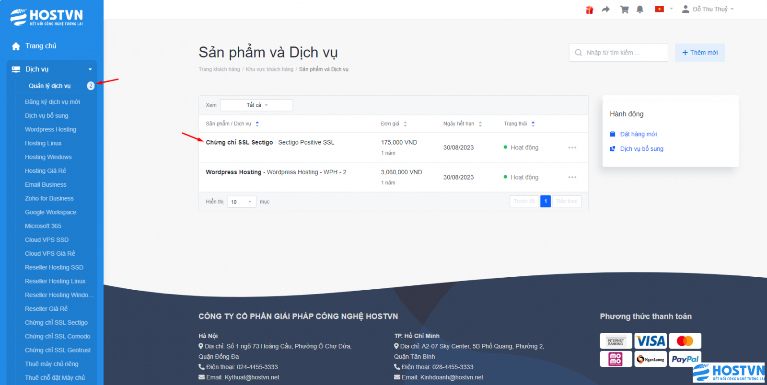This screenshot has width=767, height=385.
Task: Click the Đặt hàng mới basket icon
Action: click(x=613, y=134)
